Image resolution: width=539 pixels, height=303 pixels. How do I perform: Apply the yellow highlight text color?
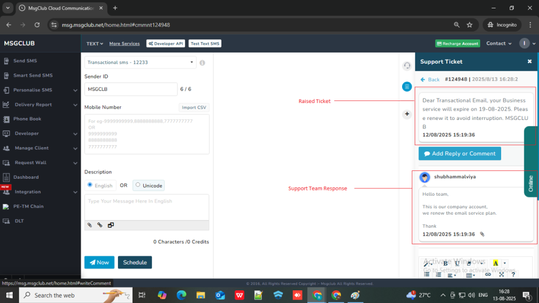[495, 264]
